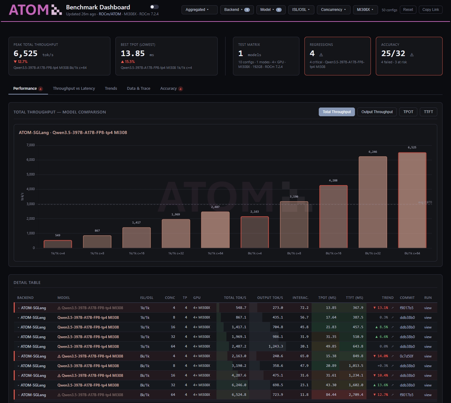The image size is (451, 403).
Task: Open the trend arrow icon beside the 13.1% trend
Action: tap(392, 308)
